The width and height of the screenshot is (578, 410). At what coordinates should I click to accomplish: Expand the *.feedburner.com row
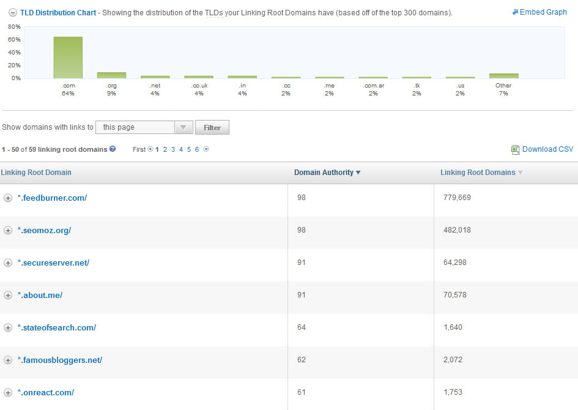(8, 198)
